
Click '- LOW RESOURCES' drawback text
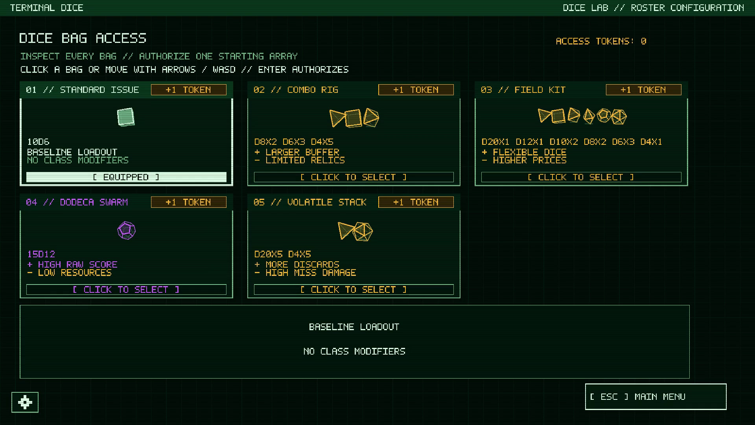click(x=69, y=273)
